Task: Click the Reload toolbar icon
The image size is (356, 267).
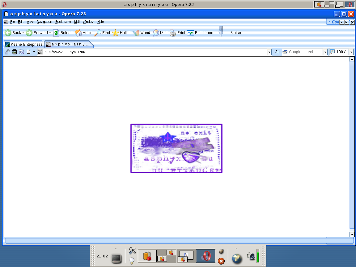Action: [56, 33]
